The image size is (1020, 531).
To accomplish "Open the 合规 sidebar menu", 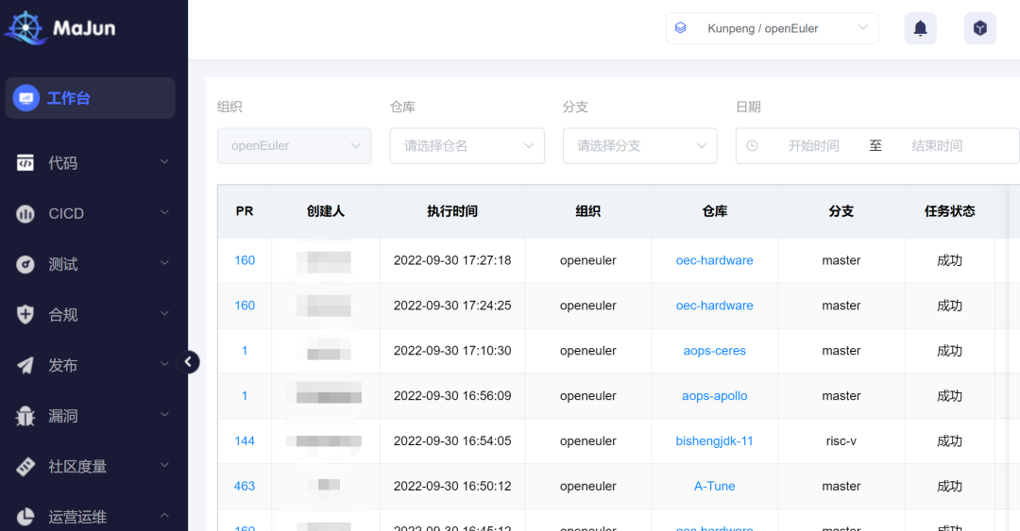I will pyautogui.click(x=91, y=315).
